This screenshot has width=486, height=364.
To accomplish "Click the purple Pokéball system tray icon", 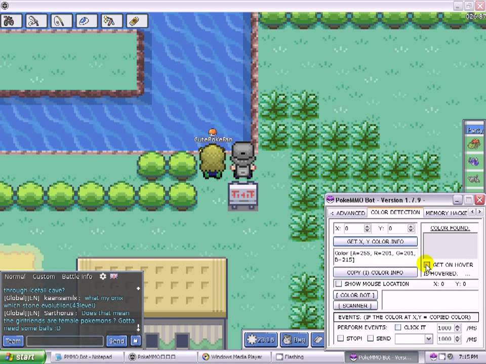I will tap(434, 357).
